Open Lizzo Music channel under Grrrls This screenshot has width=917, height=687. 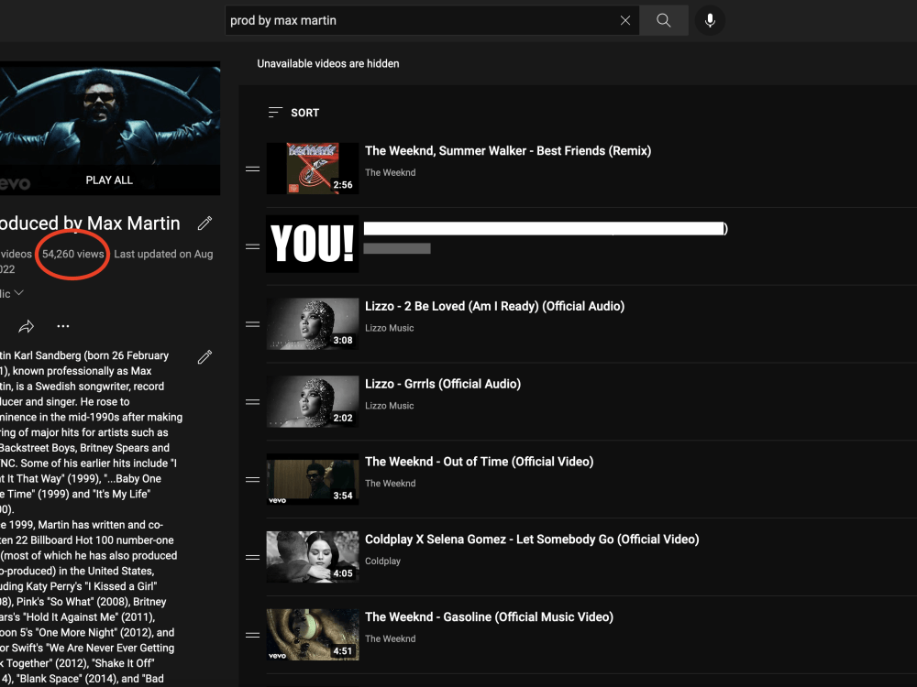click(390, 406)
